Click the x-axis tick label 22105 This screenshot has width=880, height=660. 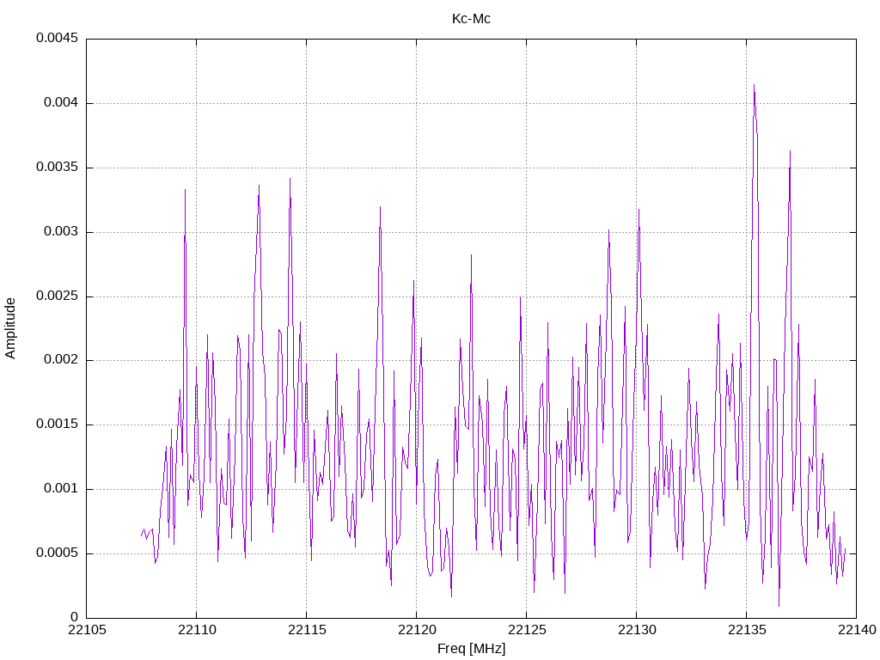coord(87,630)
